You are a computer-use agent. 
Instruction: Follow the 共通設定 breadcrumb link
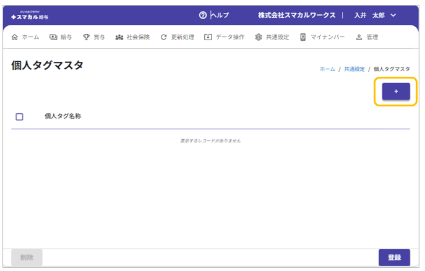pos(354,69)
